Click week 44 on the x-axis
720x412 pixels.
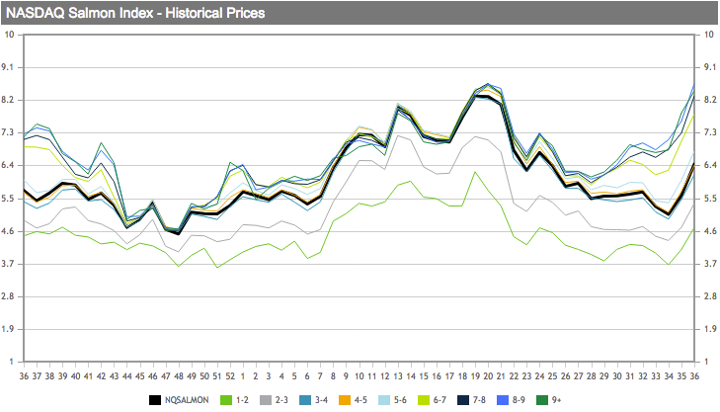tap(127, 376)
